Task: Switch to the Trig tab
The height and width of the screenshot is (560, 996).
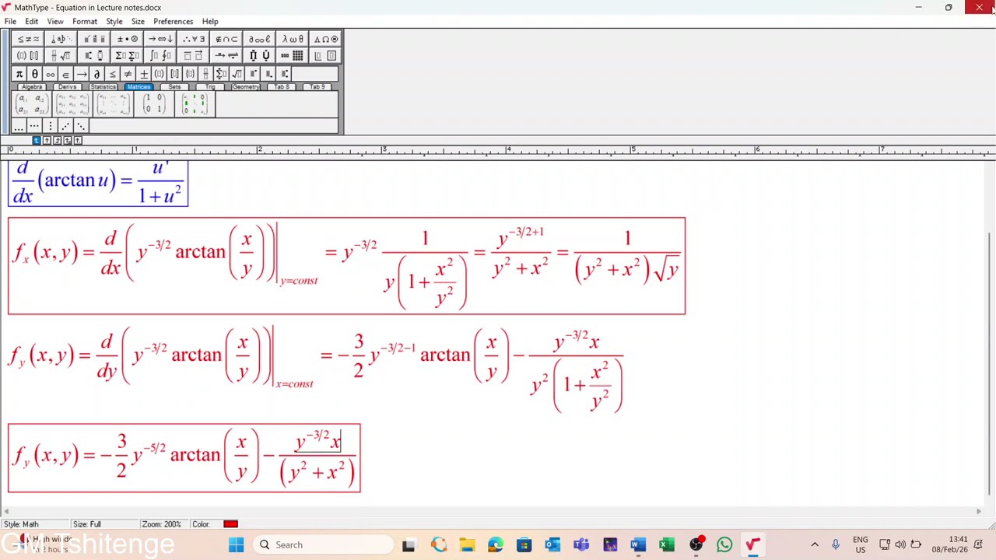Action: click(x=210, y=87)
